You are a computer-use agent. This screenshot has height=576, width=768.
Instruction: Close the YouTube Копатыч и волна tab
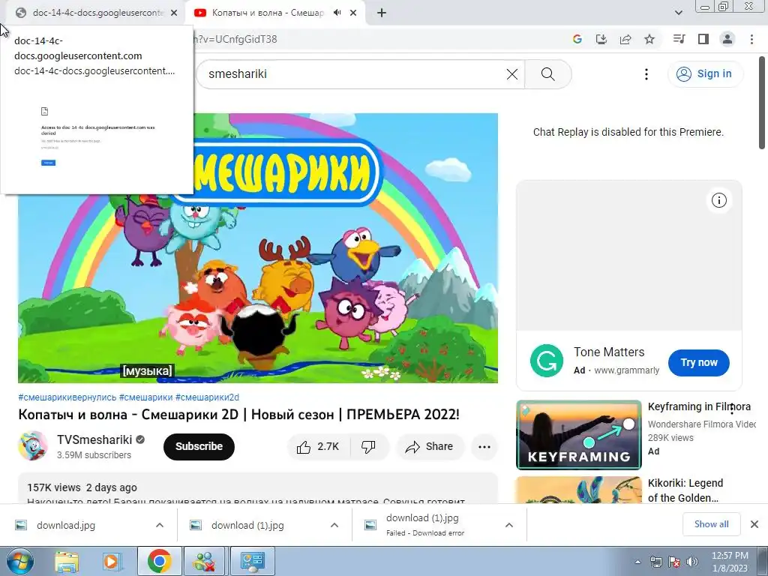[x=353, y=13]
